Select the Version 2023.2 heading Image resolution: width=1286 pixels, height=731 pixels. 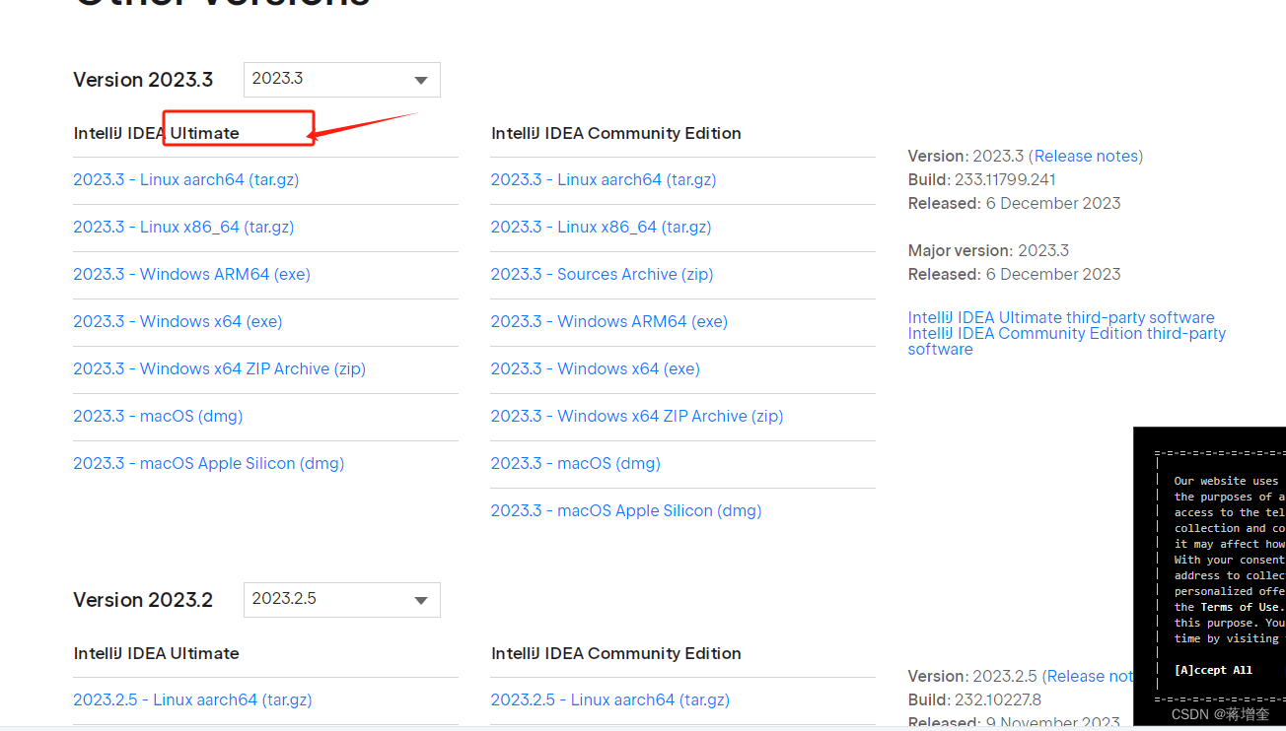143,600
